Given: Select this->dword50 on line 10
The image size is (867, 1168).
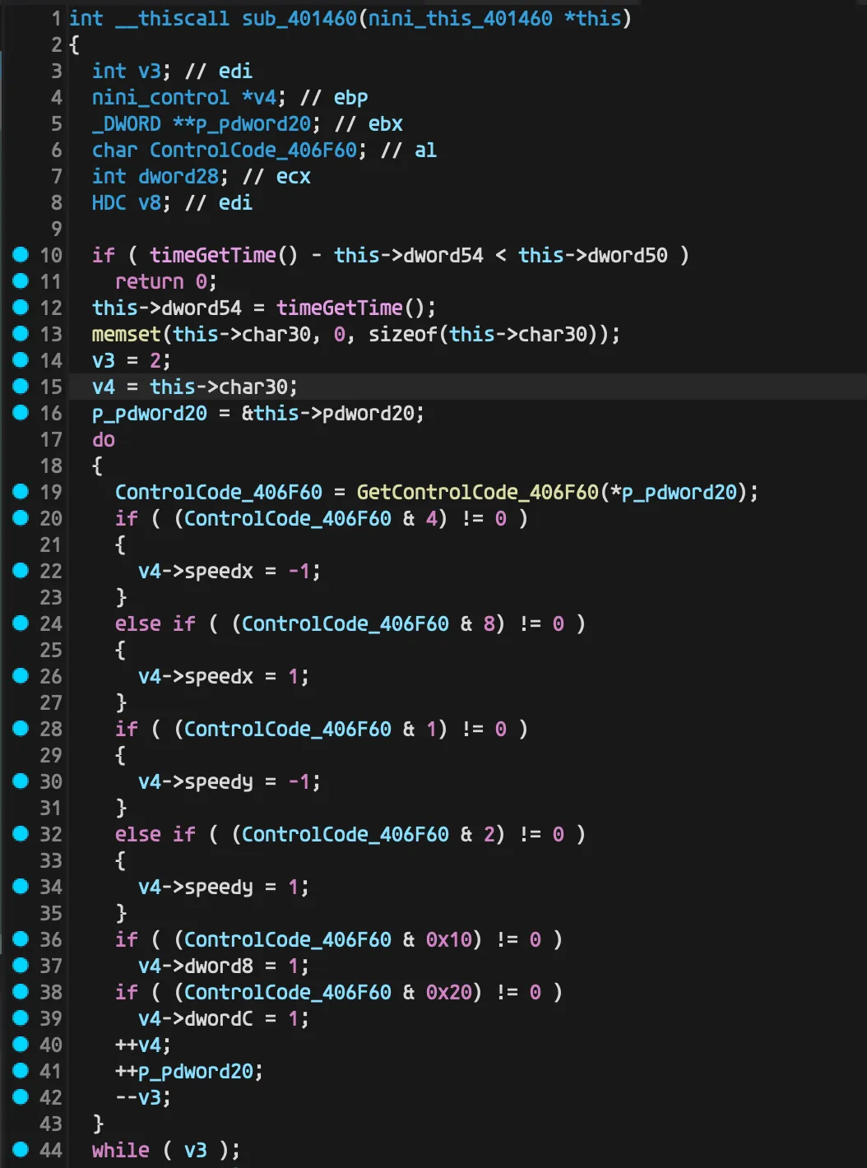Looking at the screenshot, I should (592, 255).
